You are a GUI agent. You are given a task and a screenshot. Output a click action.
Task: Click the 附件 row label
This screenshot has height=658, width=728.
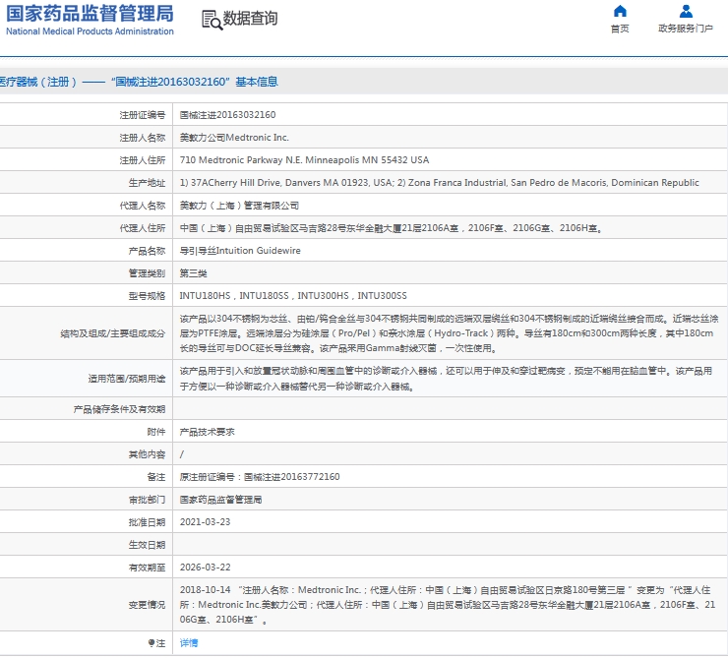pyautogui.click(x=156, y=432)
